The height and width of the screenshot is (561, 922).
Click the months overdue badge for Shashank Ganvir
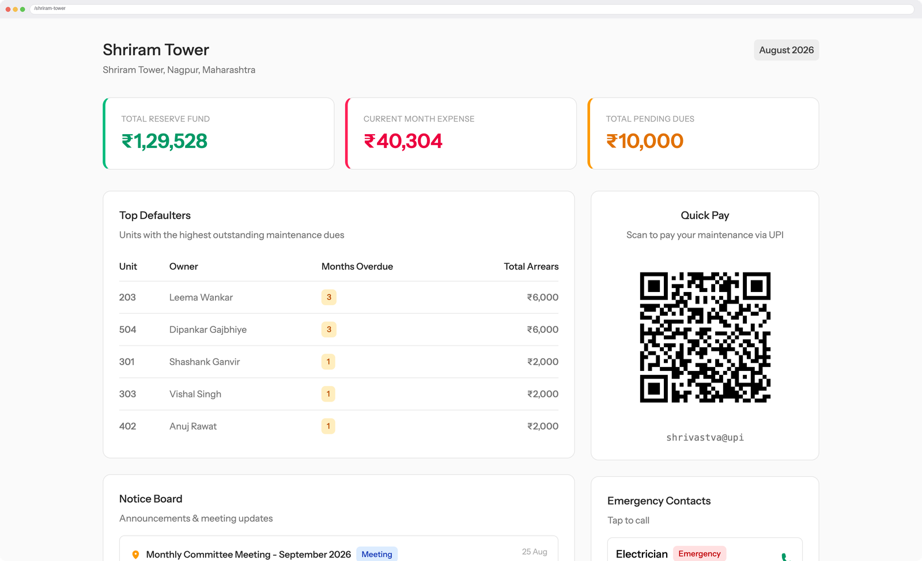coord(328,362)
